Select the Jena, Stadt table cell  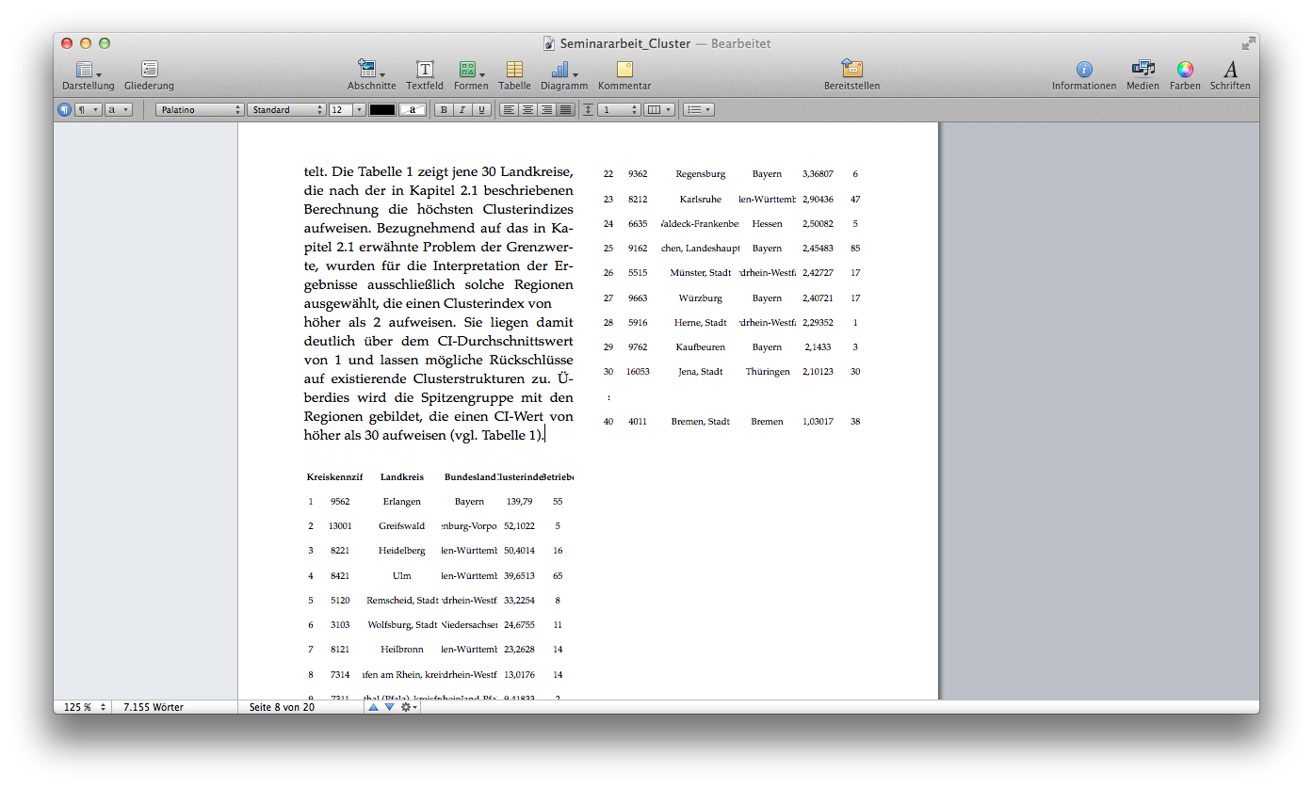[x=701, y=371]
